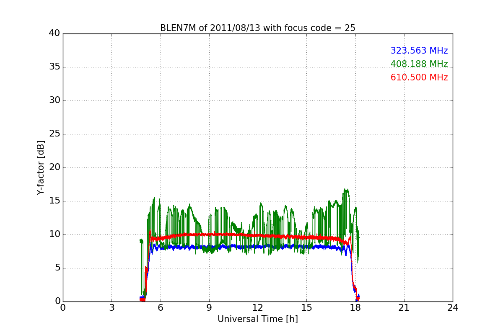The height and width of the screenshot is (335, 503).
Task: Select the 408.188 MHz legend label
Action: [x=419, y=64]
